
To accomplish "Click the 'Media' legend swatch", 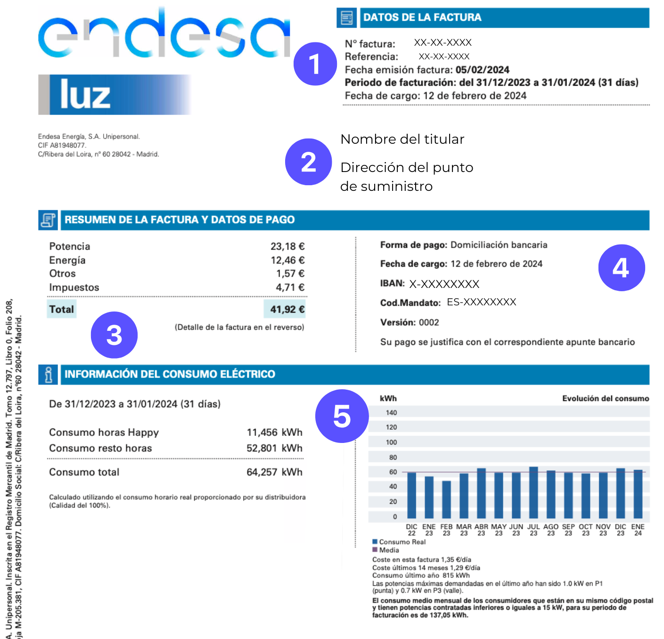I will pyautogui.click(x=375, y=550).
